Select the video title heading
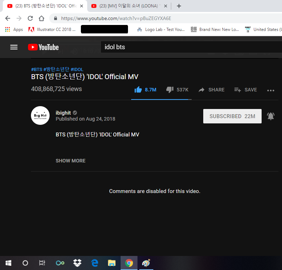 pos(85,77)
